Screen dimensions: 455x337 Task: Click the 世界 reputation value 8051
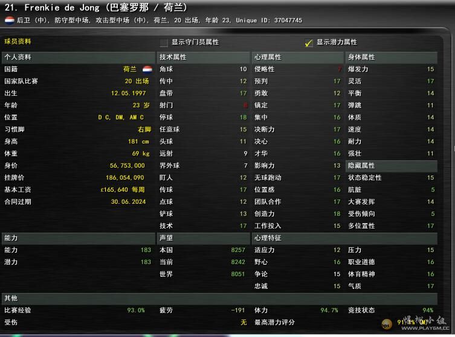[x=238, y=274]
